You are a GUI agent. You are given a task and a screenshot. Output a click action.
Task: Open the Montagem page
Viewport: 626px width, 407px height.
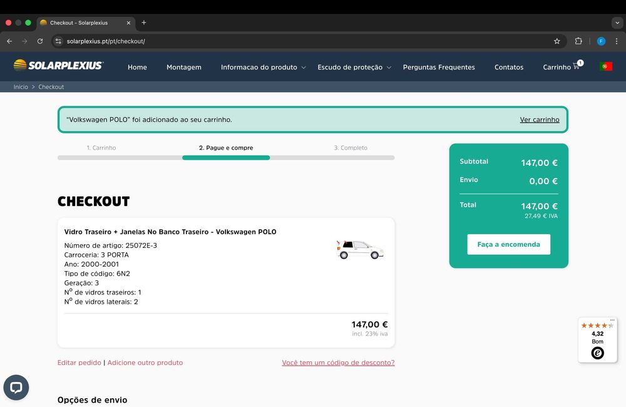pyautogui.click(x=184, y=67)
